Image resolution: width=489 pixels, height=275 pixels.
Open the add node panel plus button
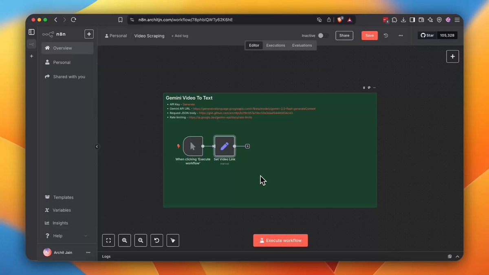click(452, 57)
